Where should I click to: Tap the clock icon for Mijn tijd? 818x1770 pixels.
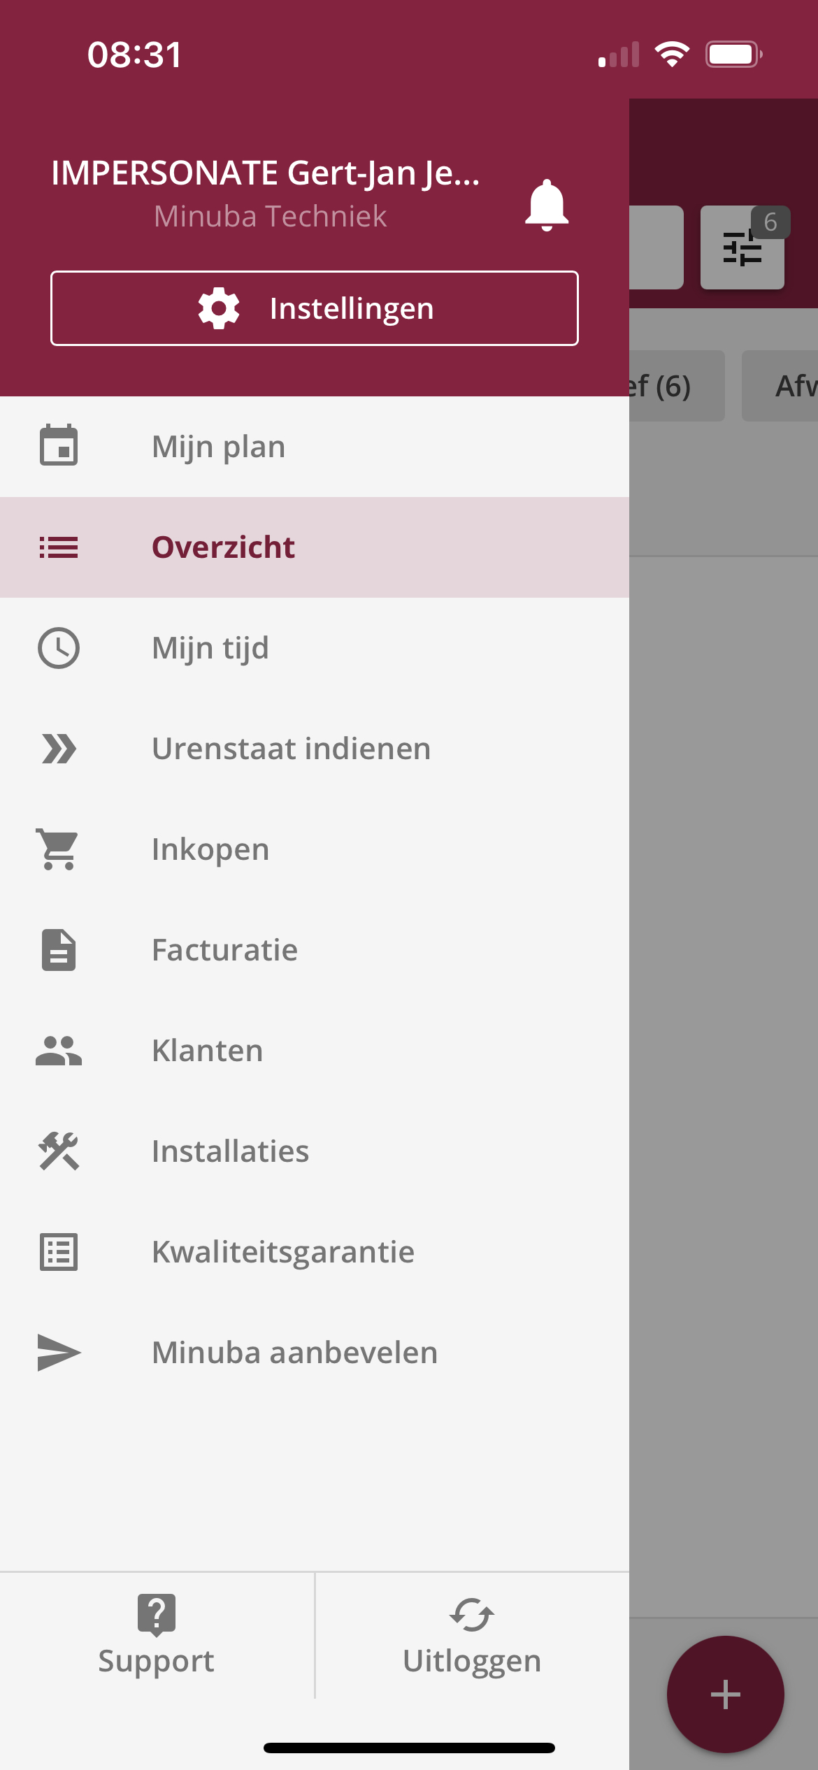tap(59, 648)
